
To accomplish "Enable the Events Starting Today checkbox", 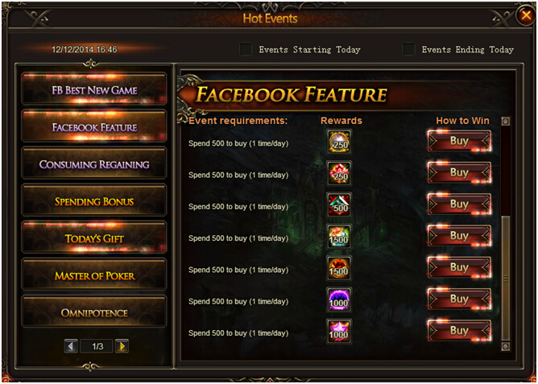I will pos(246,49).
